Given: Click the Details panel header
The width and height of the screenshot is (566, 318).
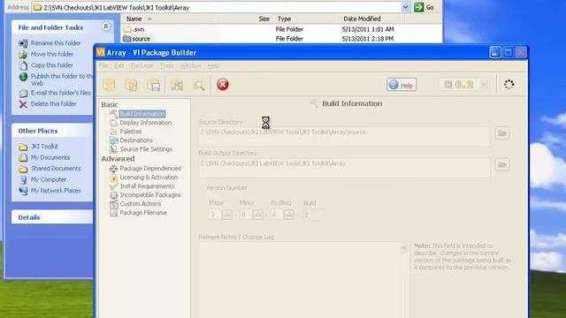Looking at the screenshot, I should click(x=52, y=217).
